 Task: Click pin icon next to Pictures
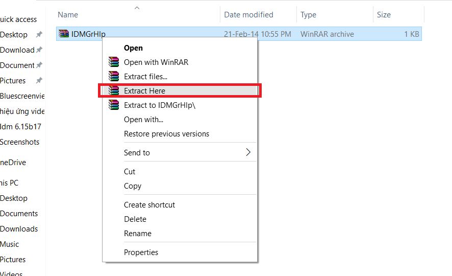pyautogui.click(x=39, y=81)
